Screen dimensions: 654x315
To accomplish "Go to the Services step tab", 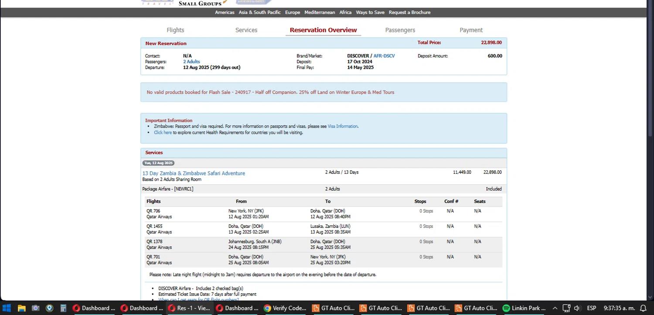I will click(x=246, y=30).
